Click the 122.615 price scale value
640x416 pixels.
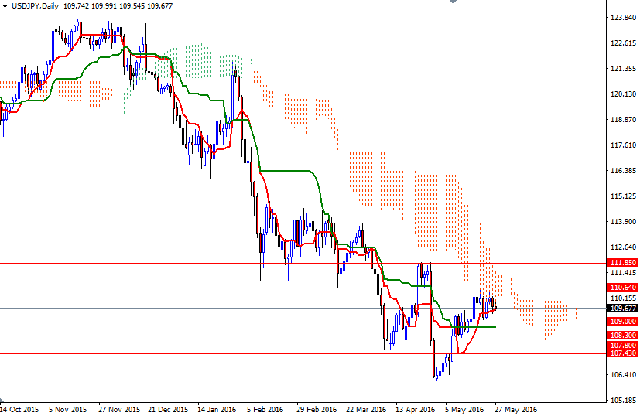point(623,43)
